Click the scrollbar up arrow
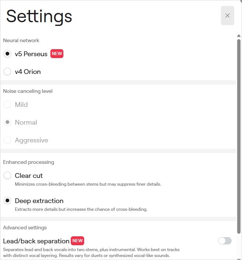 point(239,36)
